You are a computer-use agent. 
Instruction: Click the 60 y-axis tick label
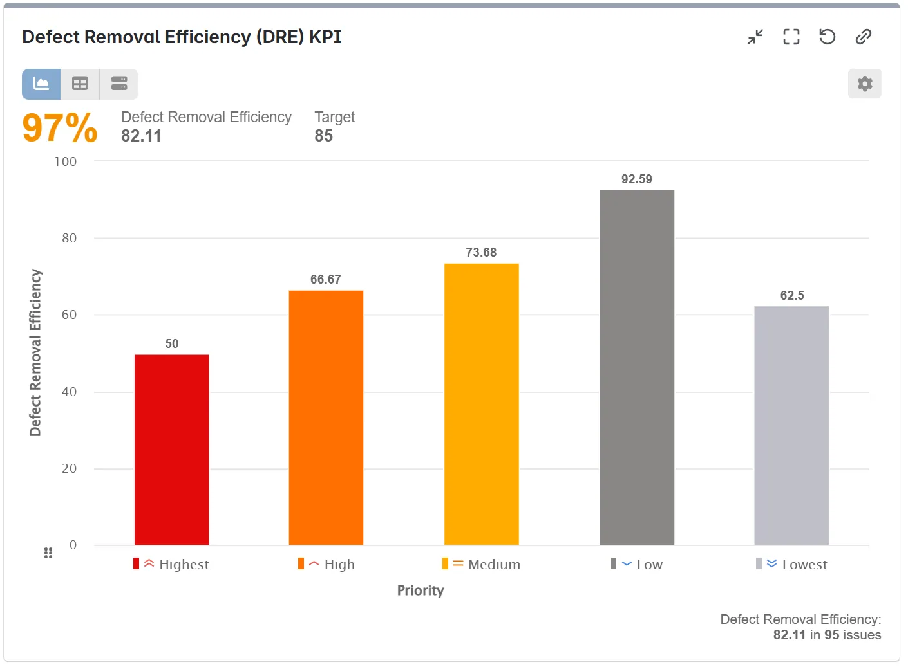(x=70, y=315)
